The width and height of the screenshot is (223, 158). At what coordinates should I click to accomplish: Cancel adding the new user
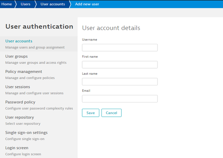(x=111, y=113)
